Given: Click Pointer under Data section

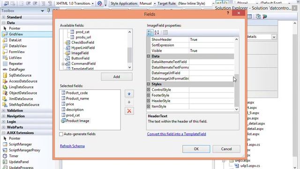Looking at the screenshot, I should pyautogui.click(x=15, y=28).
